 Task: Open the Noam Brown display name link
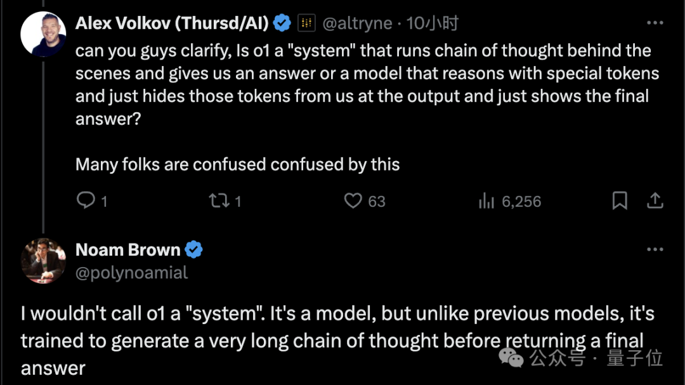pyautogui.click(x=128, y=249)
